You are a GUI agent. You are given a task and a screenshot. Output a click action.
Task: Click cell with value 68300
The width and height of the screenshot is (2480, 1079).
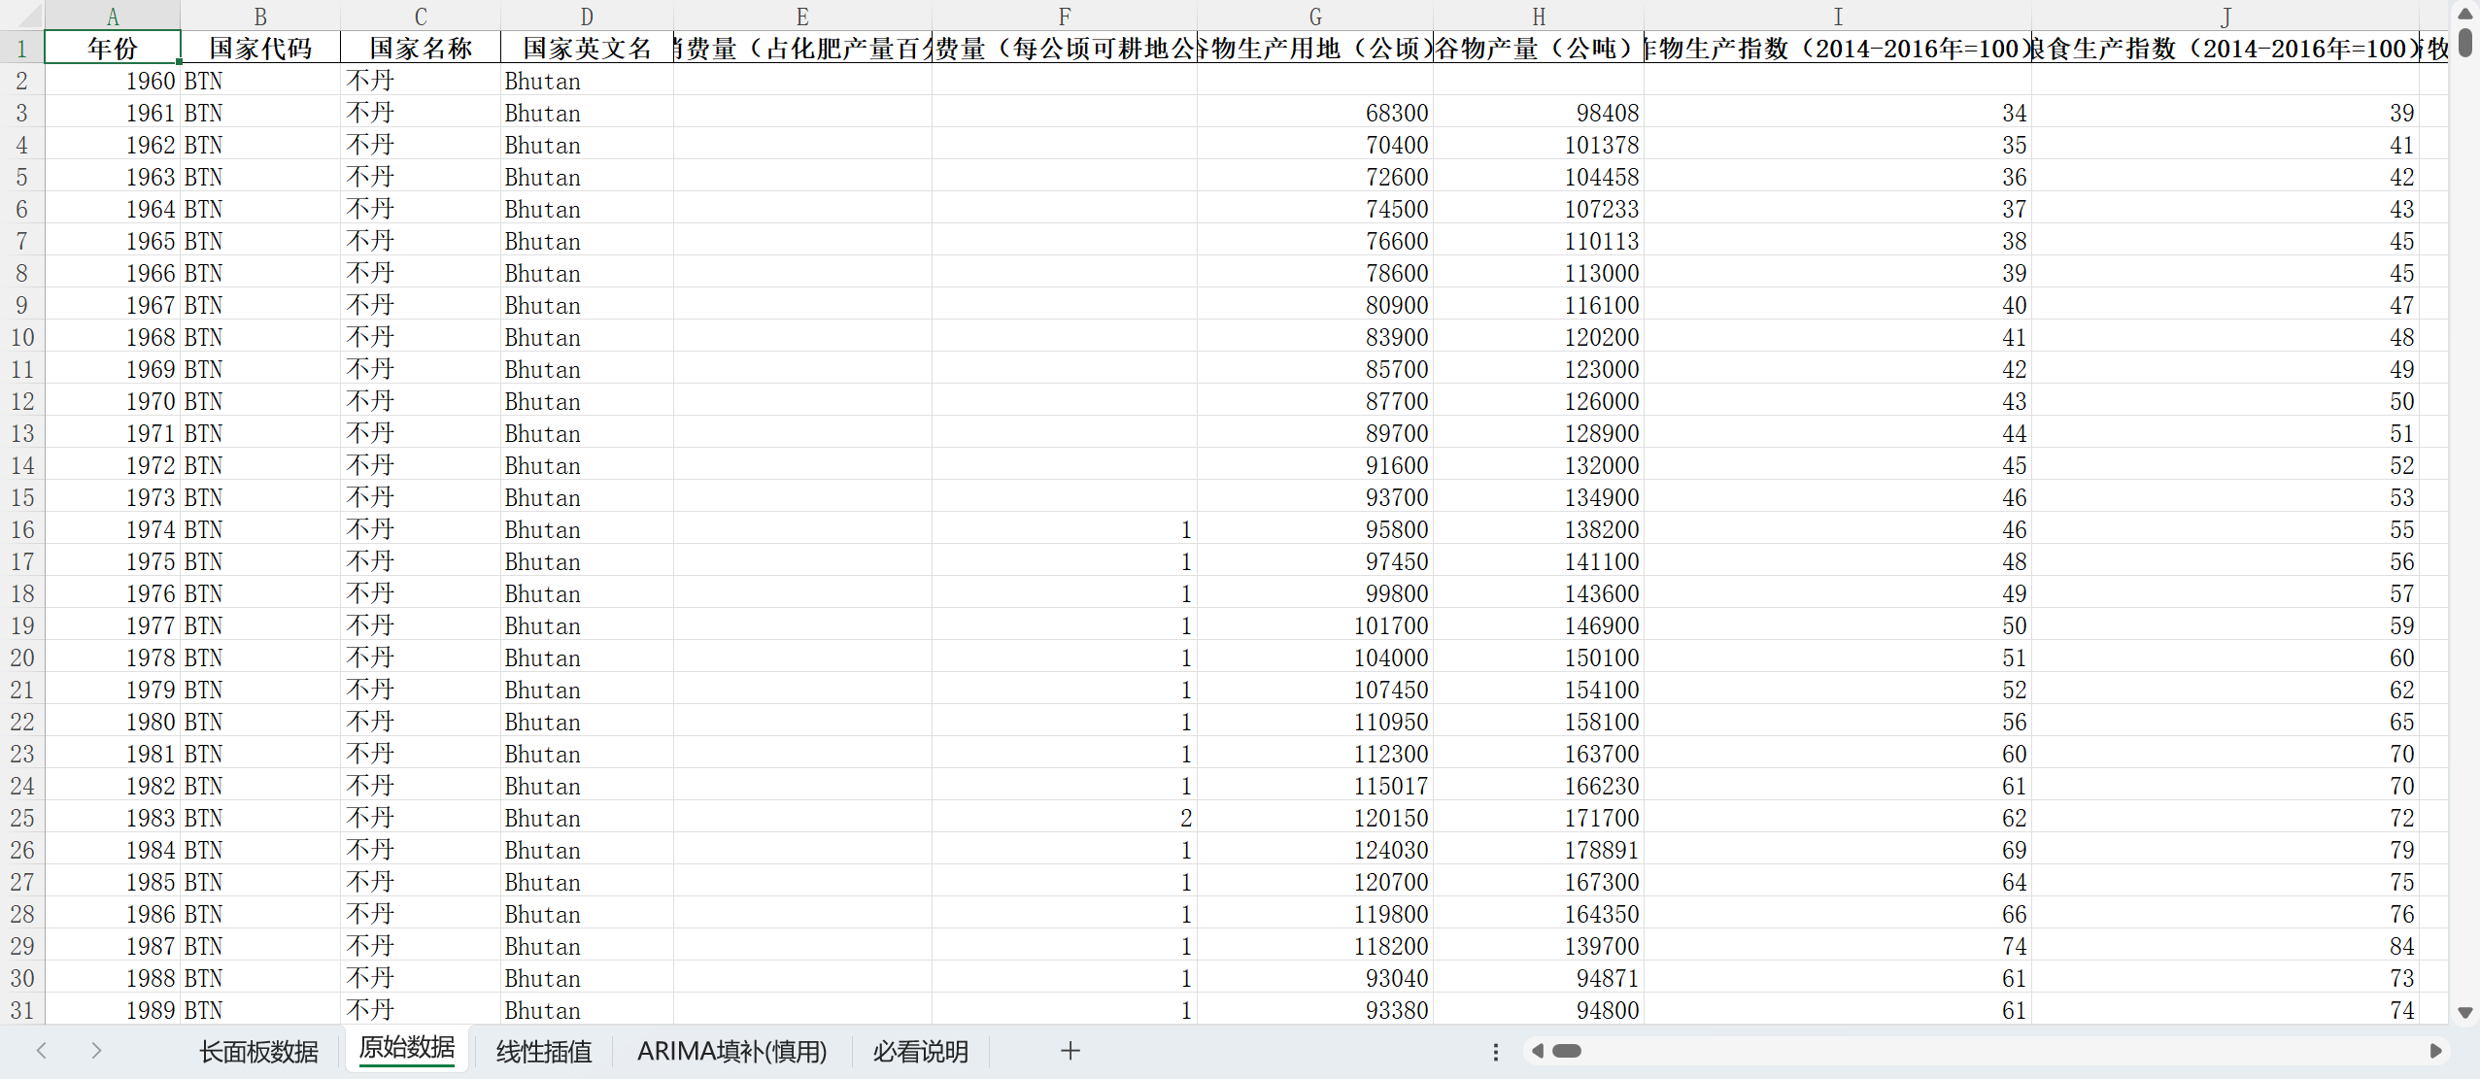(1315, 113)
